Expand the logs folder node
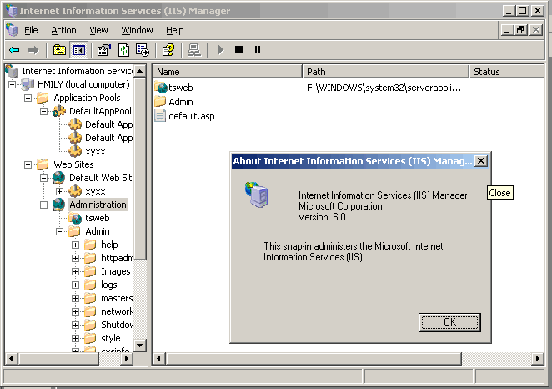 (x=75, y=285)
